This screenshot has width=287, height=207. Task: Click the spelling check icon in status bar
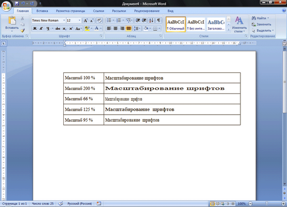pyautogui.click(x=61, y=203)
